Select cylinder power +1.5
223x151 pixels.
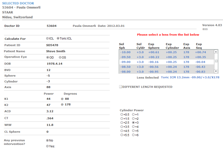click(121, 119)
